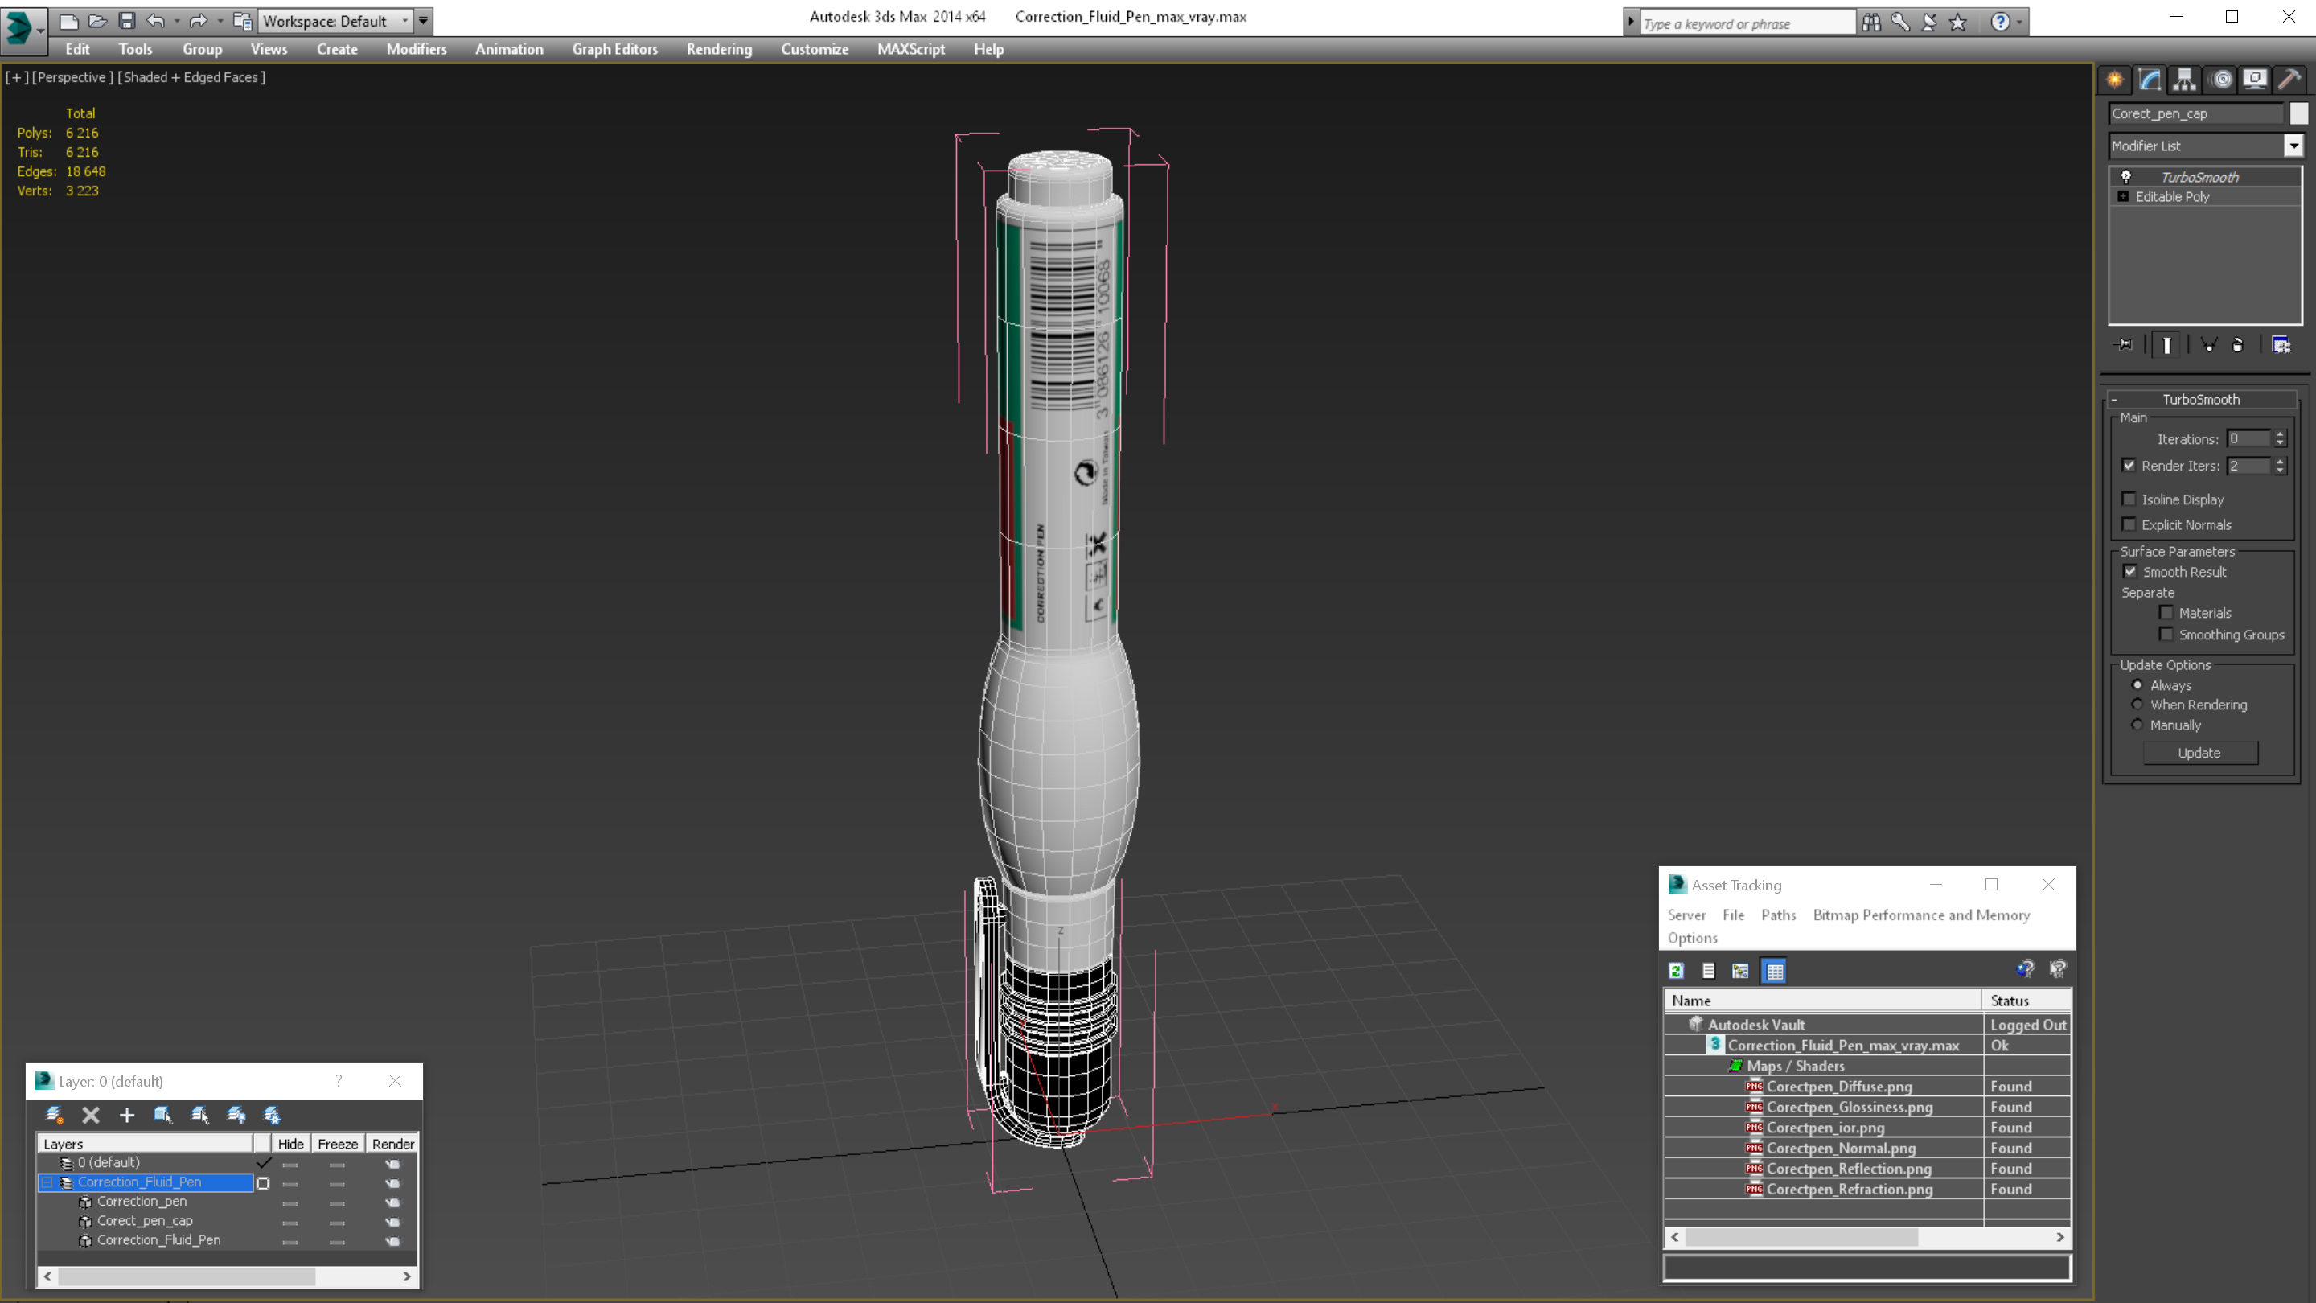Open Bitmap Performance and Memory menu
This screenshot has height=1303, width=2316.
point(1921,915)
